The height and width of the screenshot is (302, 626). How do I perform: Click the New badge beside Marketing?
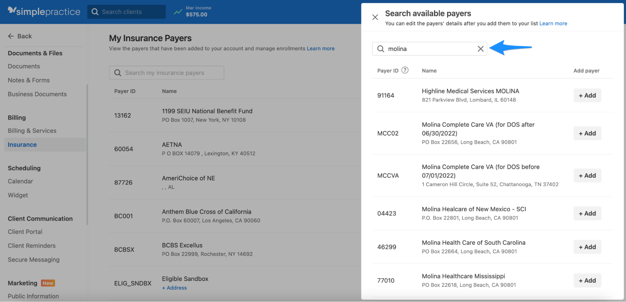(x=48, y=283)
